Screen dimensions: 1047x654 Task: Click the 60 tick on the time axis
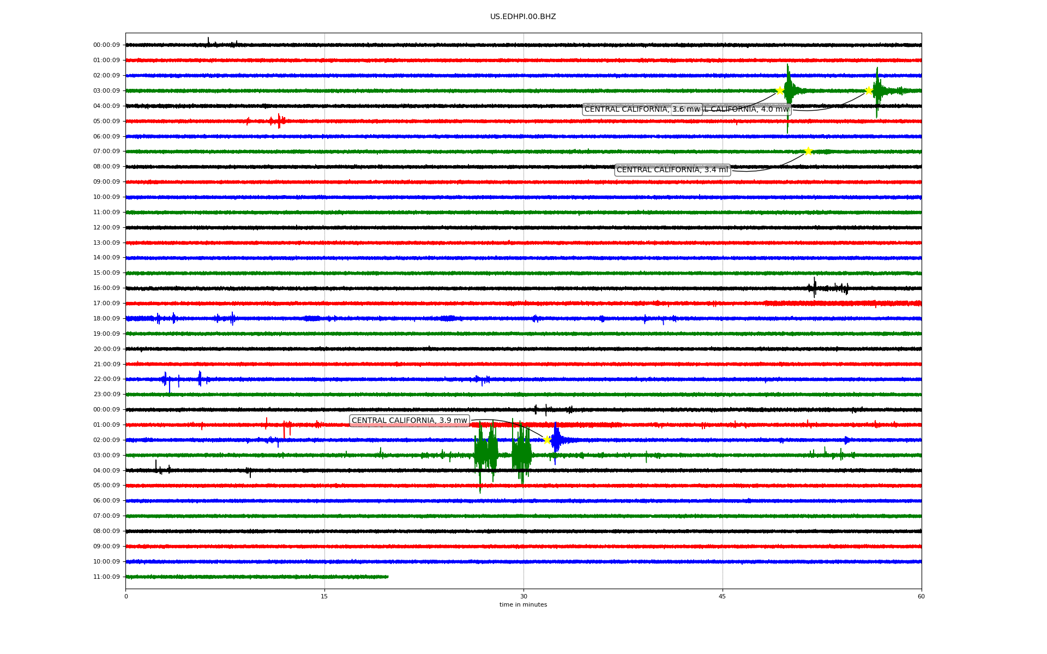(921, 596)
